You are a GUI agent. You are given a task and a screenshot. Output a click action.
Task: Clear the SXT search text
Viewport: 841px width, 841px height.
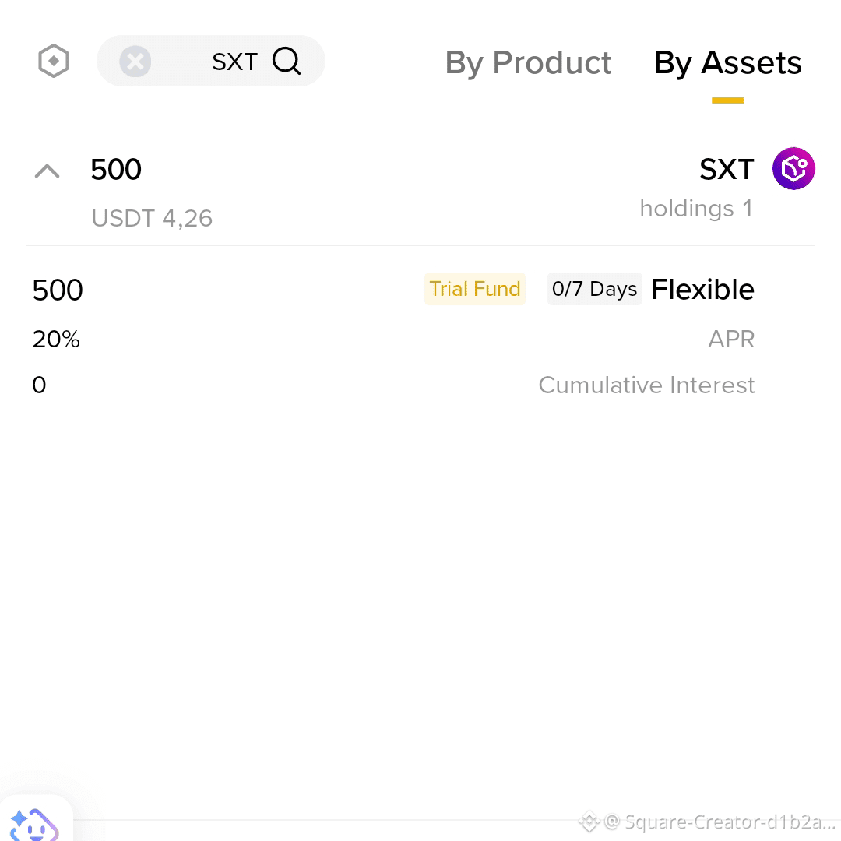click(135, 62)
